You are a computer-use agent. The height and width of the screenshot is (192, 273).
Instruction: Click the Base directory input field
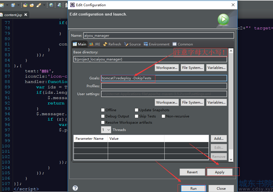click(x=150, y=59)
